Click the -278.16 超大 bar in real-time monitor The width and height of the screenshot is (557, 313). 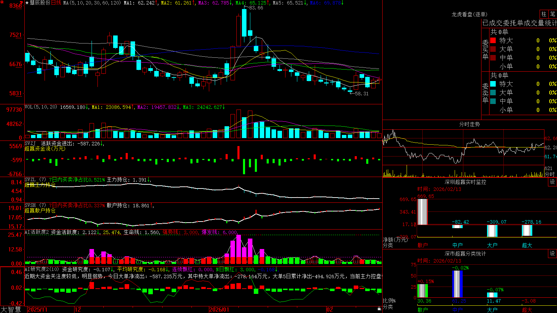click(x=527, y=230)
